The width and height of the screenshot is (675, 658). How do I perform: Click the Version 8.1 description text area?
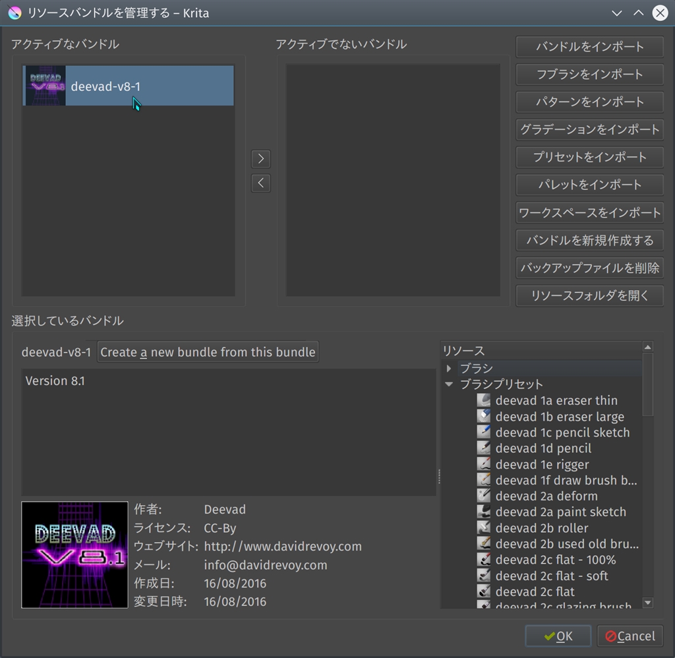229,432
